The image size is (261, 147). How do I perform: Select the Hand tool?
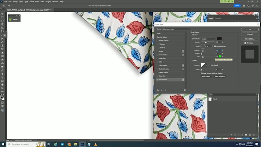point(2,84)
